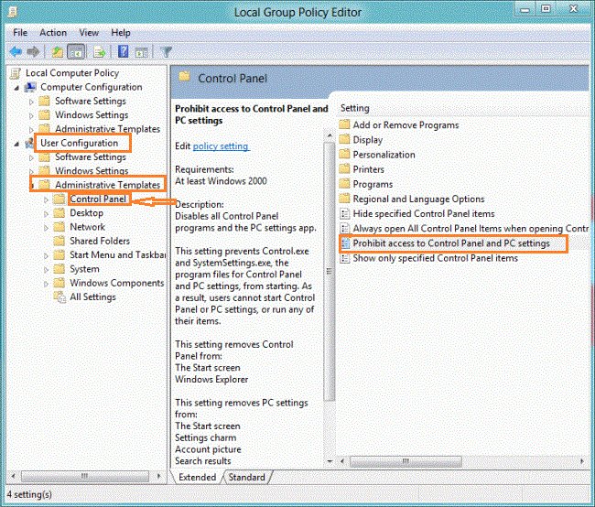Click the Printers folder icon
The width and height of the screenshot is (595, 507).
pos(344,169)
